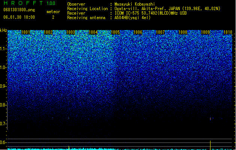Click the tall yellow amplitude spike near 1809
This screenshot has width=236, height=150.
[x=210, y=145]
